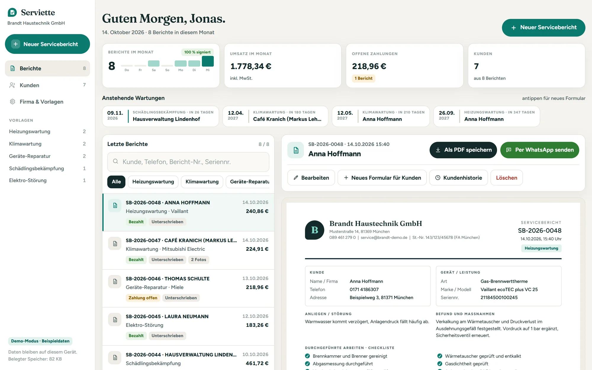592x370 pixels.
Task: Click sidebar Neuer Servicebericht button
Action: (x=47, y=44)
